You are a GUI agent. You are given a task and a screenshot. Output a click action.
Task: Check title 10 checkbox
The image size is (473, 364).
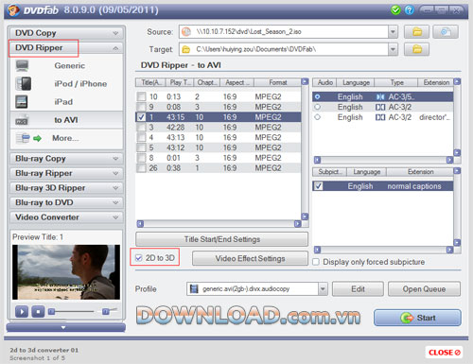pyautogui.click(x=142, y=96)
